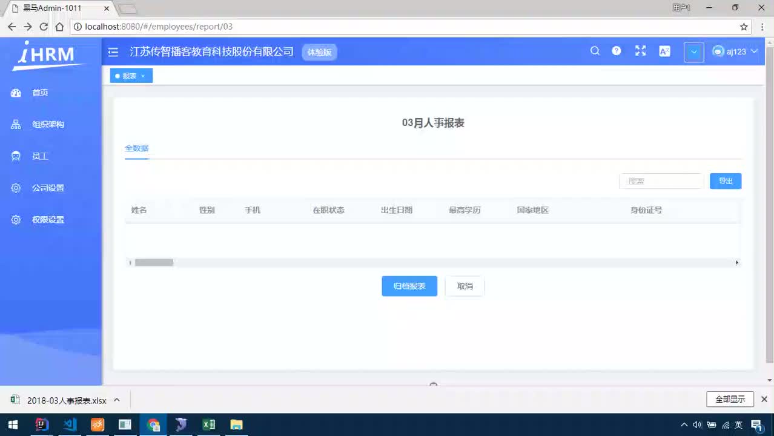Focus the 搜索 input field
The width and height of the screenshot is (774, 436).
[x=661, y=181]
